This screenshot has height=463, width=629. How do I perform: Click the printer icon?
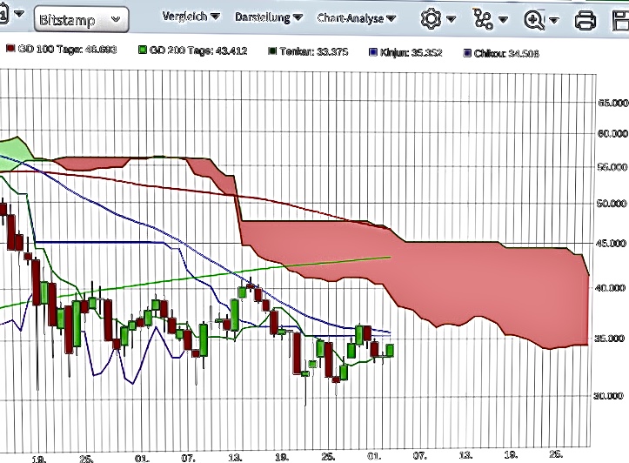point(586,18)
